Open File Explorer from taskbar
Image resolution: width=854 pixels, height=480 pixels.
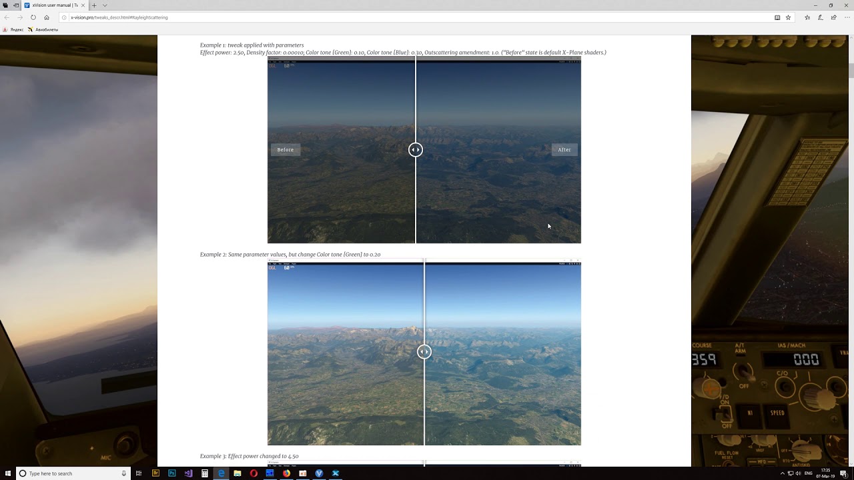click(238, 473)
